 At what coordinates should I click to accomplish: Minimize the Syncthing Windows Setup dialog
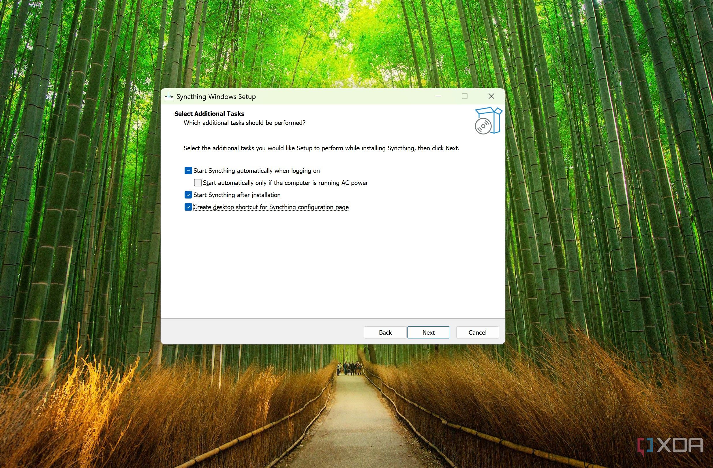(x=438, y=96)
